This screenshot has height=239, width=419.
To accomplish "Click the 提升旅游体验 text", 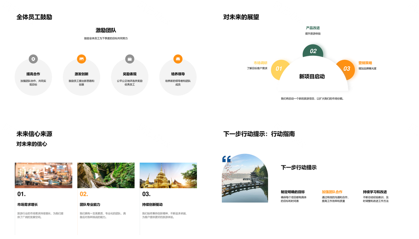I will click(x=313, y=34).
